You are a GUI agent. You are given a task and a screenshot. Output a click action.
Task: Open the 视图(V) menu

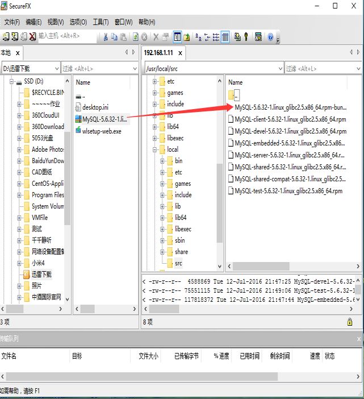coord(56,22)
